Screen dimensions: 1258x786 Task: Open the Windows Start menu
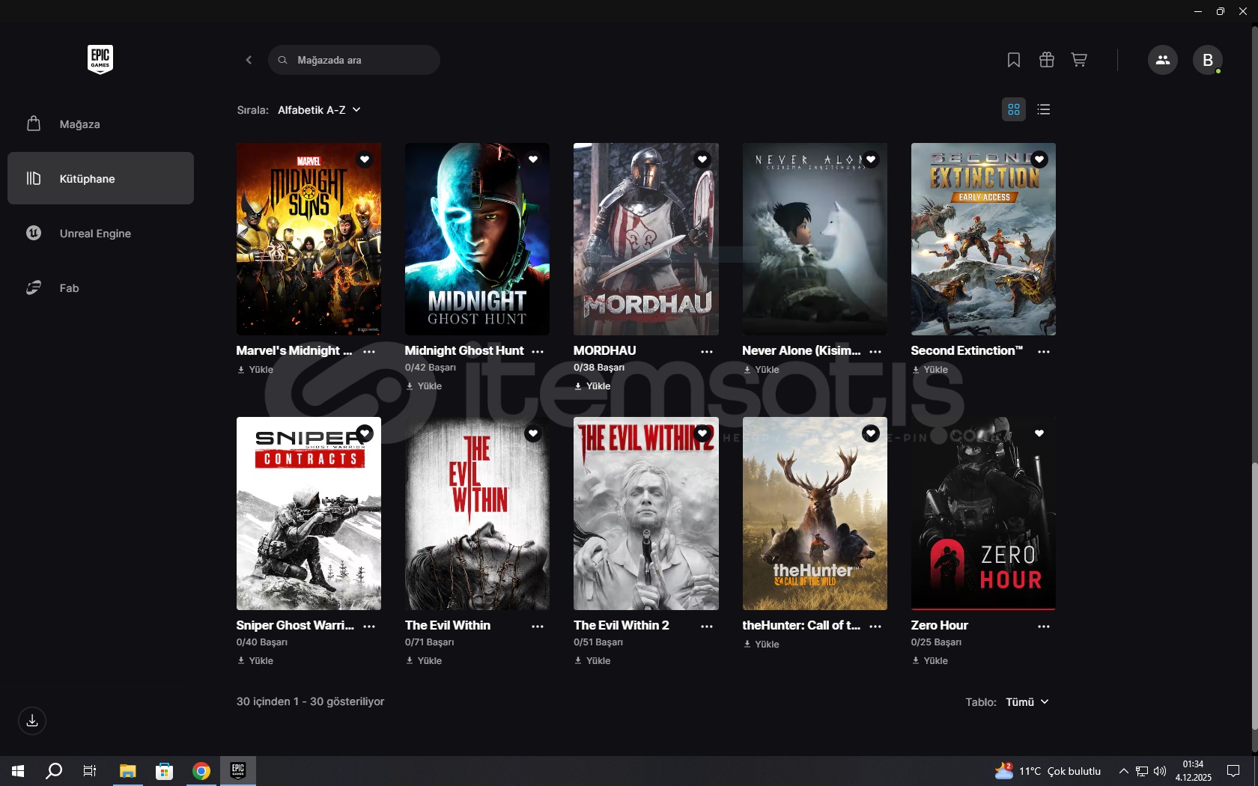click(18, 771)
